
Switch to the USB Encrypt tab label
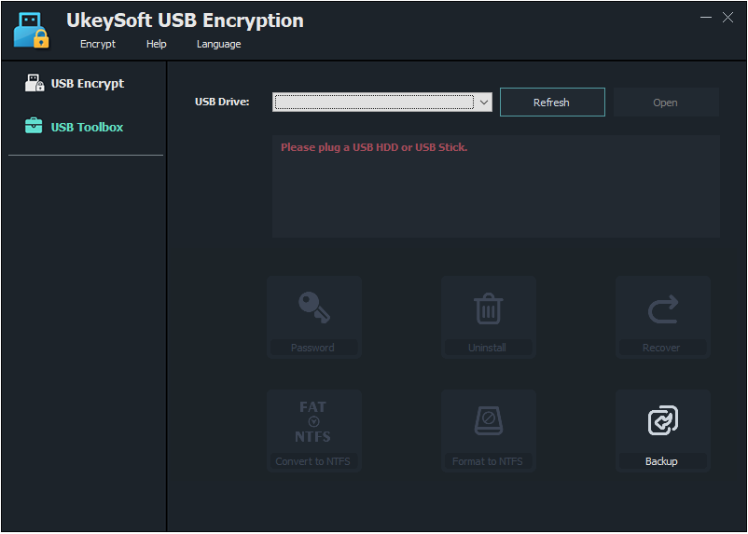coord(88,84)
